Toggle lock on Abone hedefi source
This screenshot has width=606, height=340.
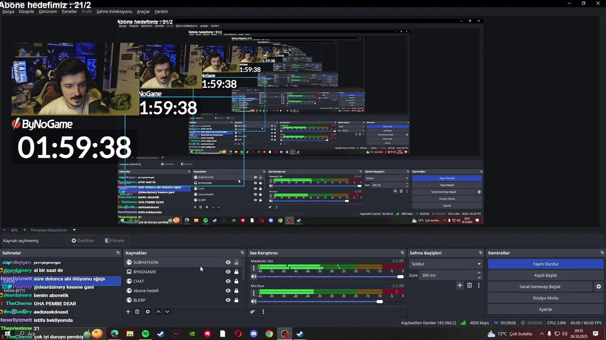coord(236,291)
